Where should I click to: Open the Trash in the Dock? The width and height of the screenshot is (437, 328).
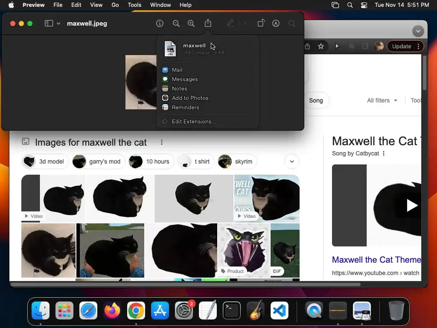[x=396, y=310]
